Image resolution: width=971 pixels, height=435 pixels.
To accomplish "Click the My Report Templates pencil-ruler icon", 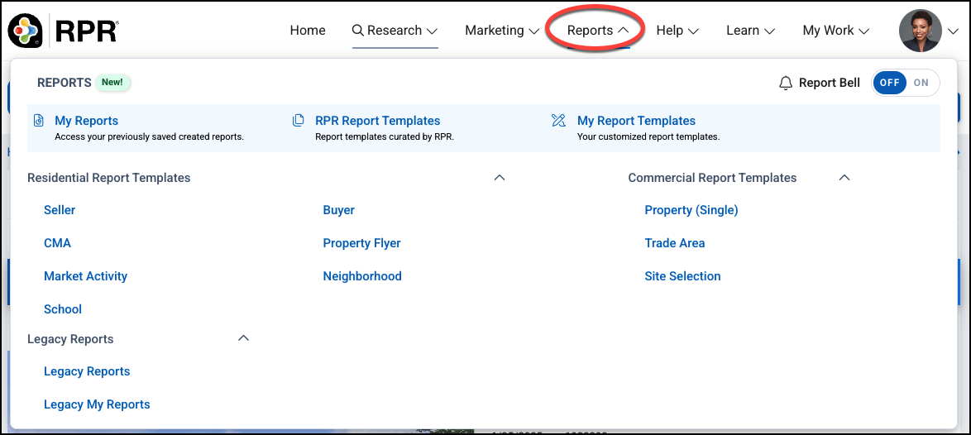I will (x=558, y=121).
